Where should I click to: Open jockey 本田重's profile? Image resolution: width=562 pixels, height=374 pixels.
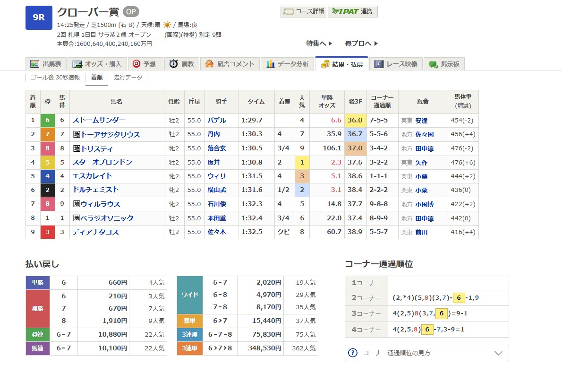216,218
